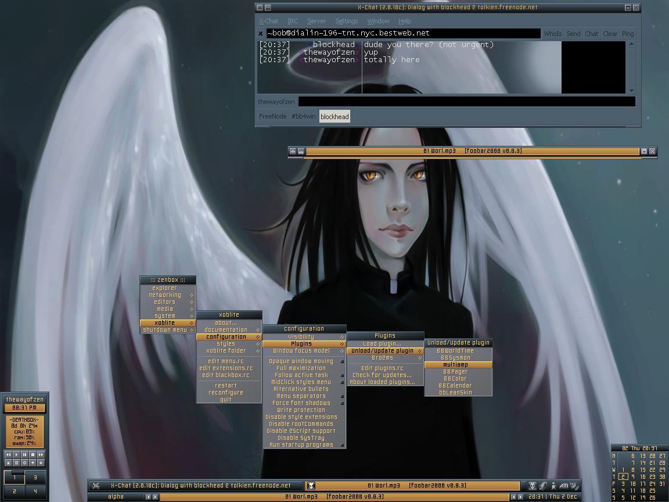Click the Ping button in X-Chat
This screenshot has height=502, width=669.
(628, 34)
